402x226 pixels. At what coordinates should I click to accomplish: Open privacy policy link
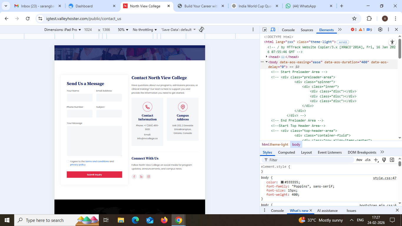click(x=78, y=164)
